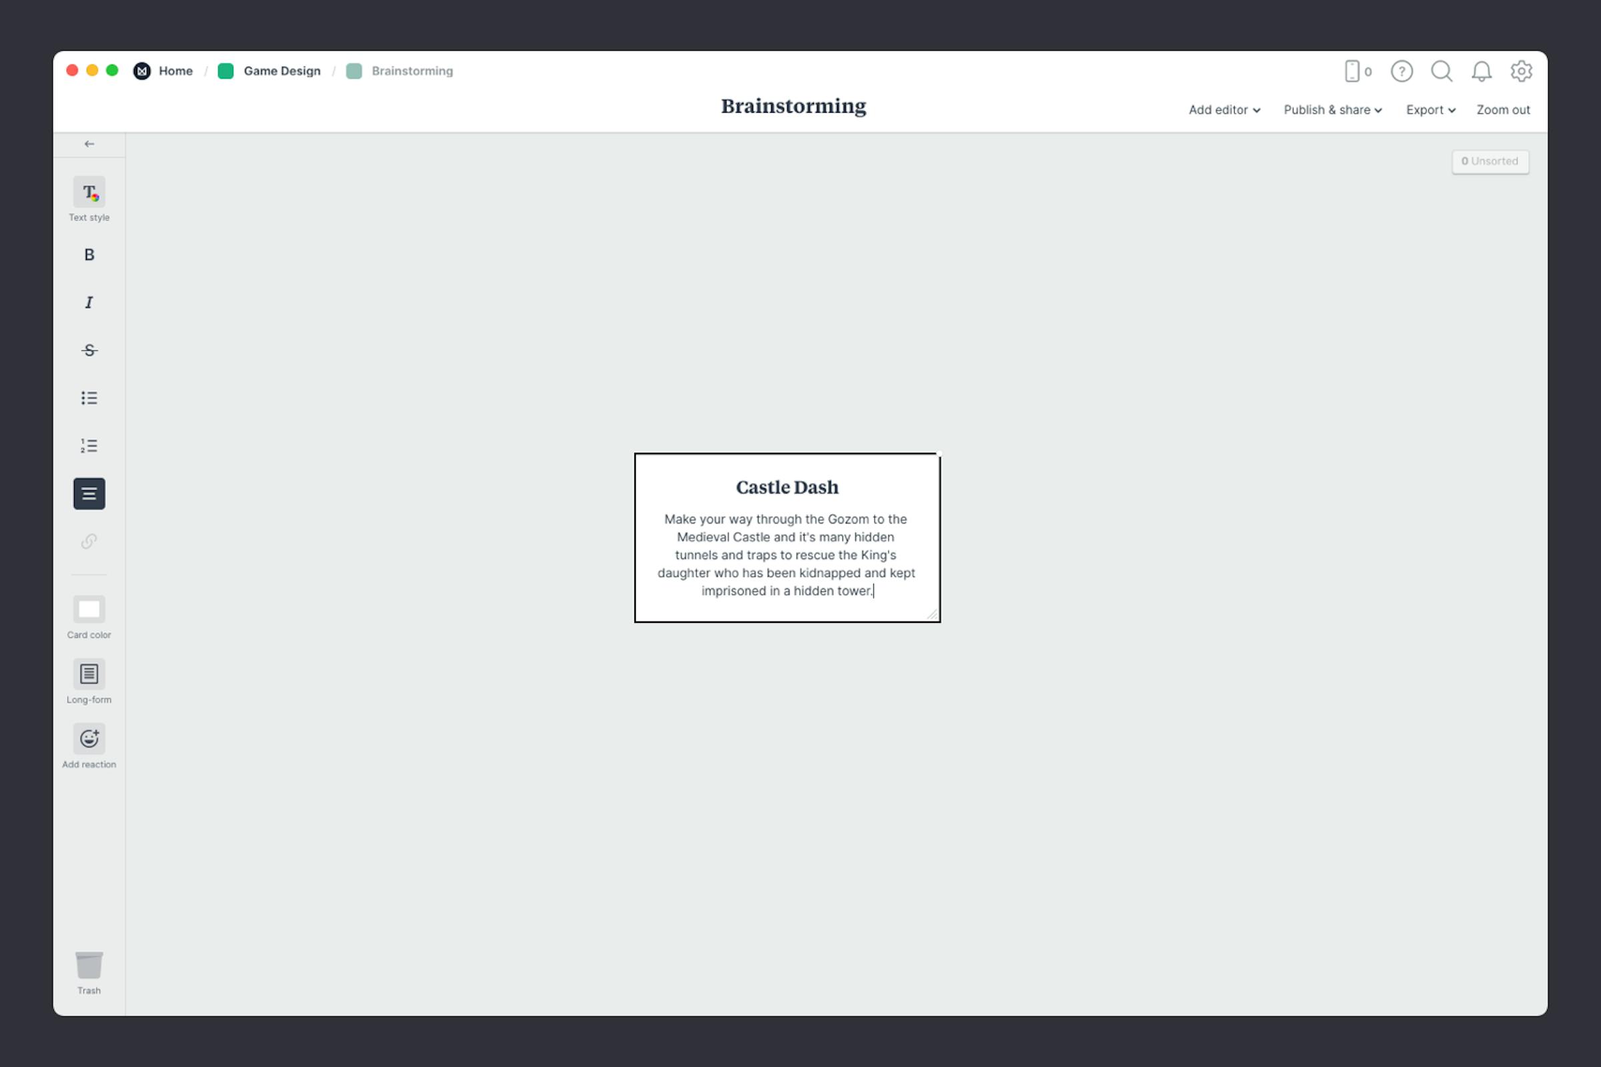
Task: Toggle italic formatting
Action: coord(89,302)
